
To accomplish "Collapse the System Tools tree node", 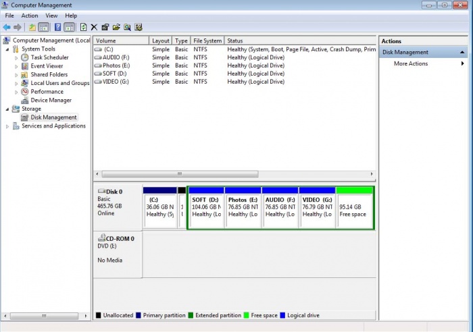I will (x=7, y=49).
